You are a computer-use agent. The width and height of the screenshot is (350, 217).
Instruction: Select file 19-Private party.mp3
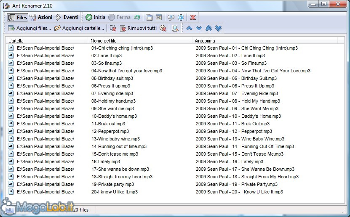coord(113,185)
